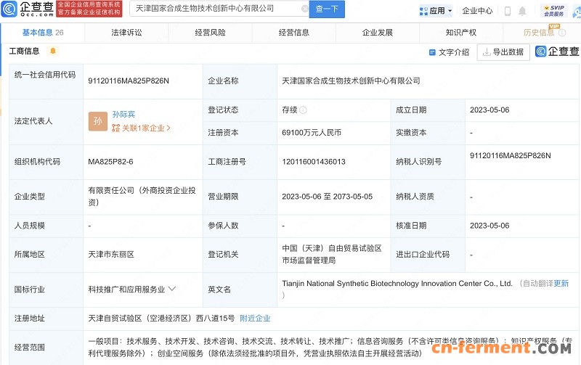Click 企业名称 value 天津国家合成生物技术创新中心有限公司
The height and width of the screenshot is (365, 581).
tap(351, 81)
